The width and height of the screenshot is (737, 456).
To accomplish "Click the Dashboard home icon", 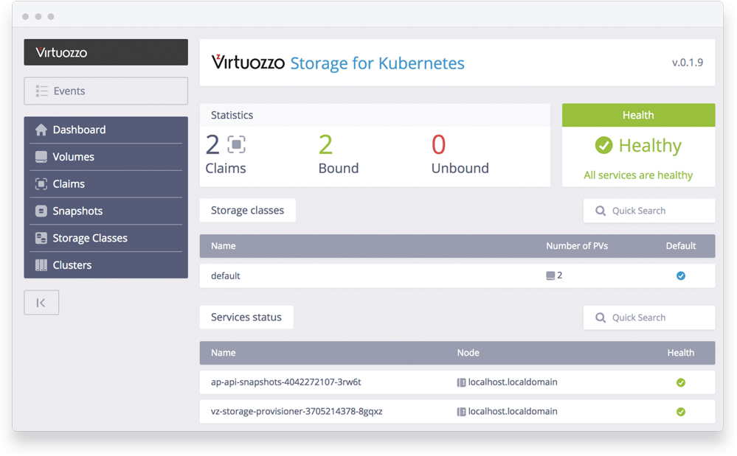I will [41, 130].
